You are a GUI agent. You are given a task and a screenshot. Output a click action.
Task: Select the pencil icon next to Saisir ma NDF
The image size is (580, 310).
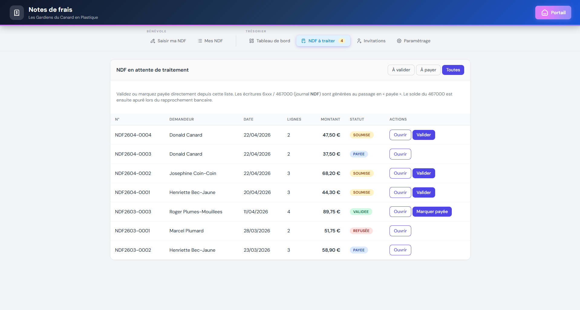pyautogui.click(x=153, y=41)
